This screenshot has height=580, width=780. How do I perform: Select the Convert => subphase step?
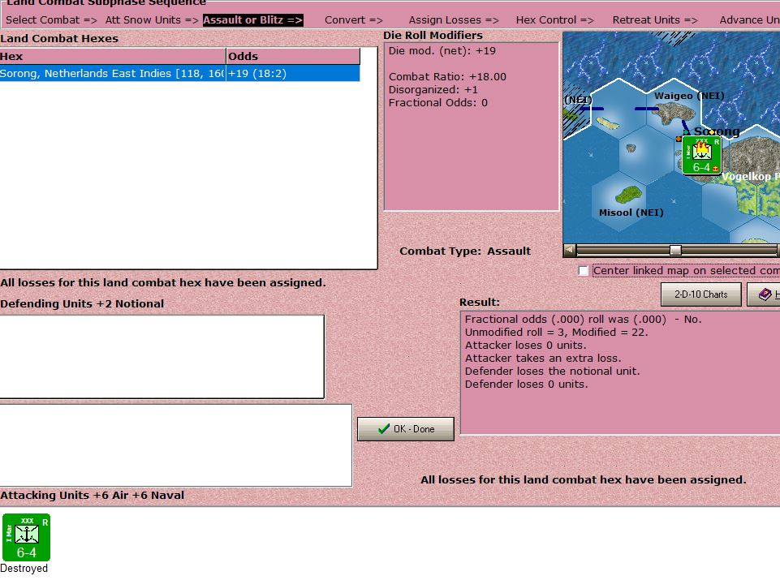pos(354,20)
